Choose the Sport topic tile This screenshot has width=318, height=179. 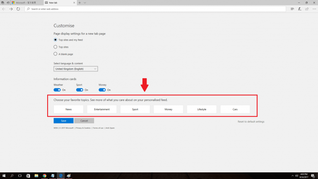135,109
